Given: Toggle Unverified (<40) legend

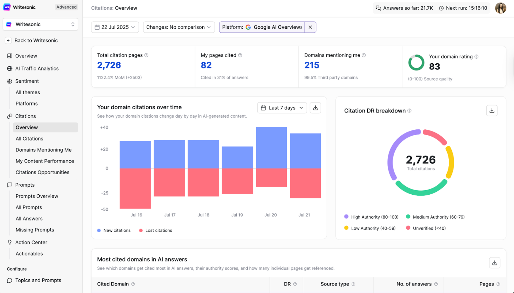Looking at the screenshot, I should 426,228.
